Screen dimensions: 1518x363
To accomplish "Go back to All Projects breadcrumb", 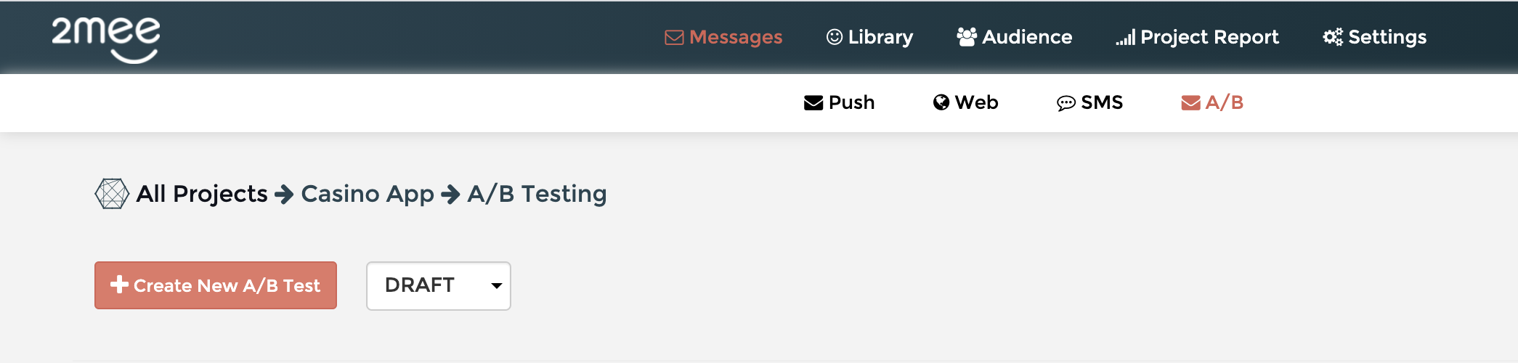I will 202,194.
